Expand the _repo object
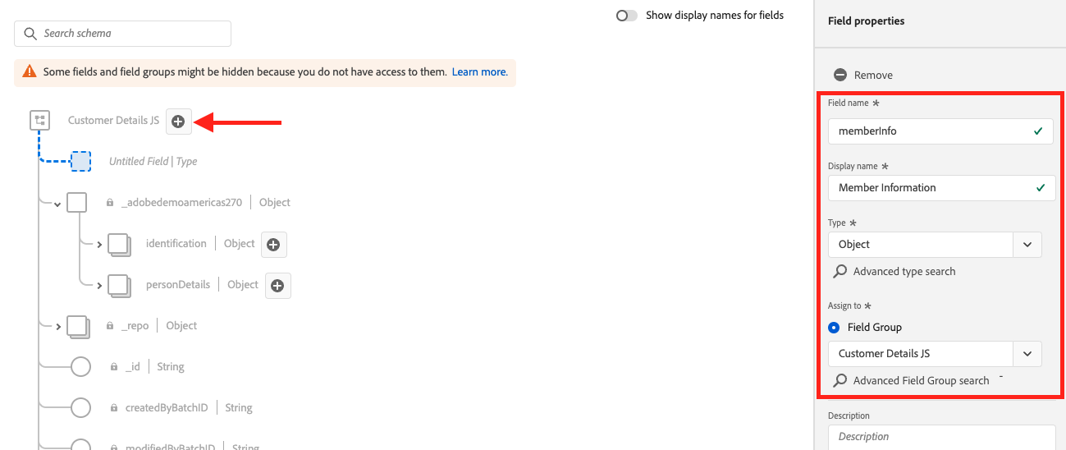Image resolution: width=1066 pixels, height=450 pixels. (x=58, y=327)
